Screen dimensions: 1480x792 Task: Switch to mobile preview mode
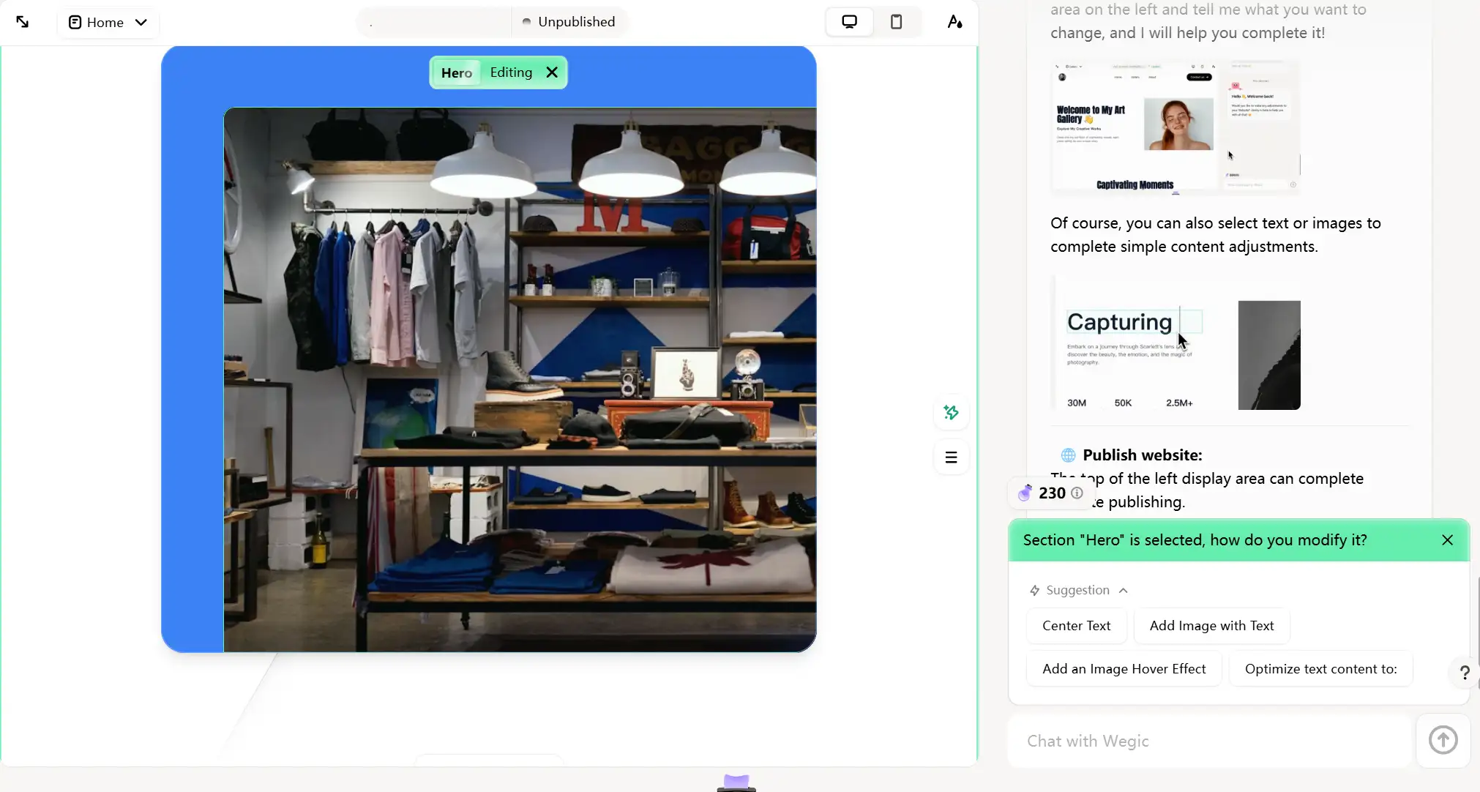(x=896, y=22)
